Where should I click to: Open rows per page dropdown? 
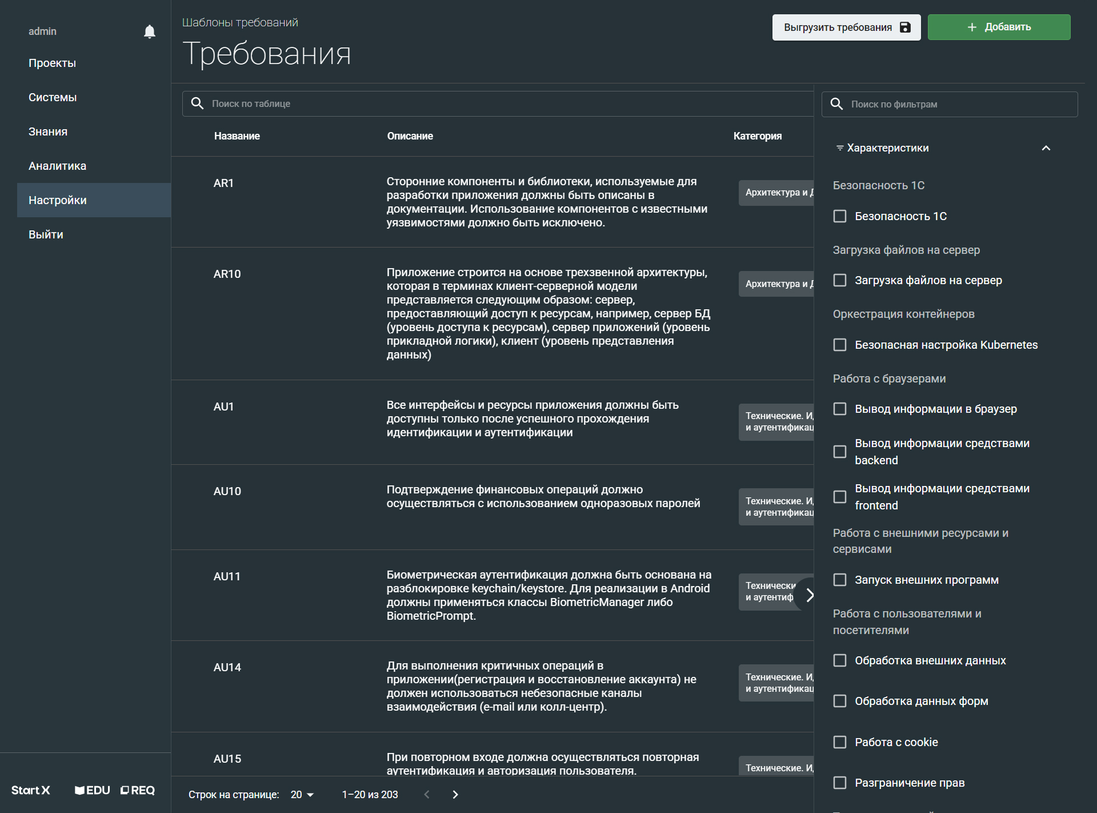(x=302, y=795)
